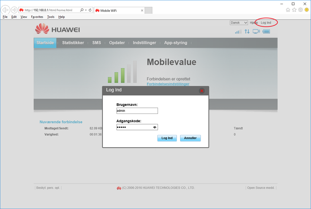
Task: Open the address bar search magnifier
Action: pyautogui.click(x=82, y=10)
